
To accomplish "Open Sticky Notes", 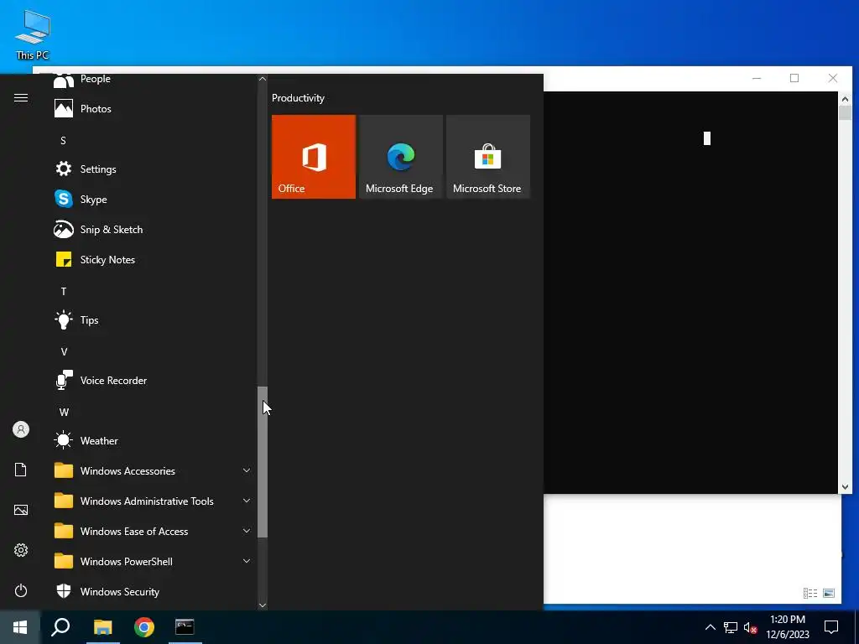I will click(x=151, y=260).
